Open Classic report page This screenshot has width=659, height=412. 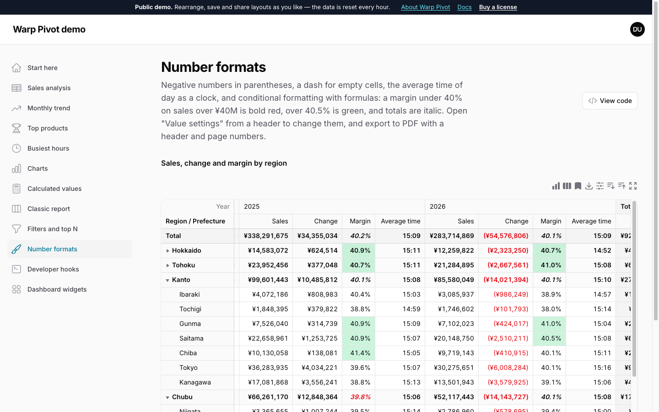click(x=70, y=209)
